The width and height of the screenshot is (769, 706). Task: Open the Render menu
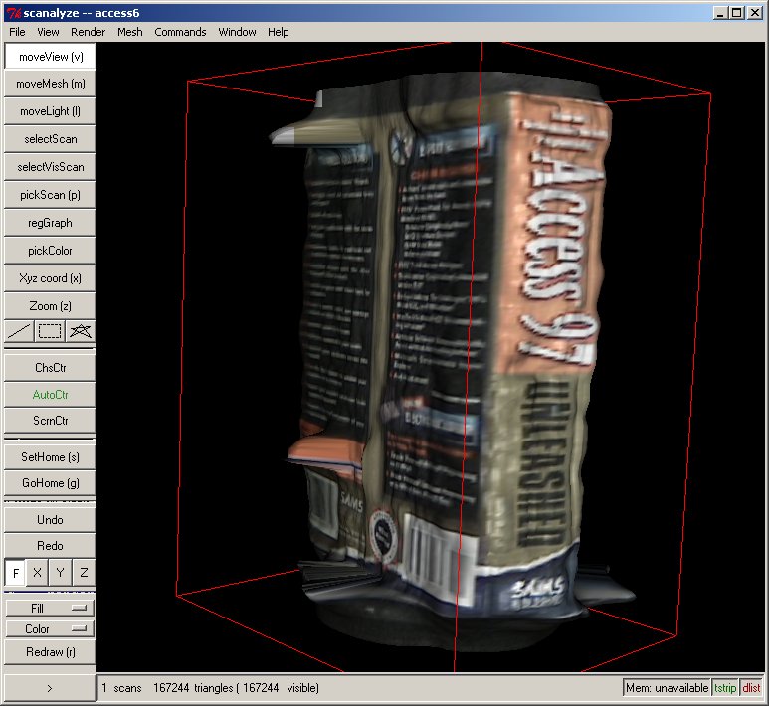[88, 32]
